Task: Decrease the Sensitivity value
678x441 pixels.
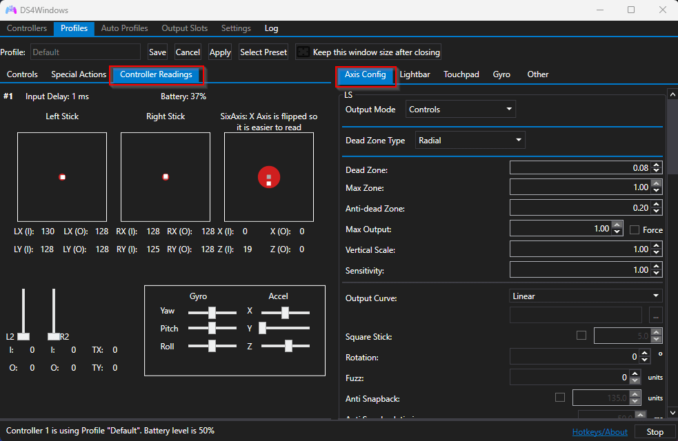Action: point(657,273)
